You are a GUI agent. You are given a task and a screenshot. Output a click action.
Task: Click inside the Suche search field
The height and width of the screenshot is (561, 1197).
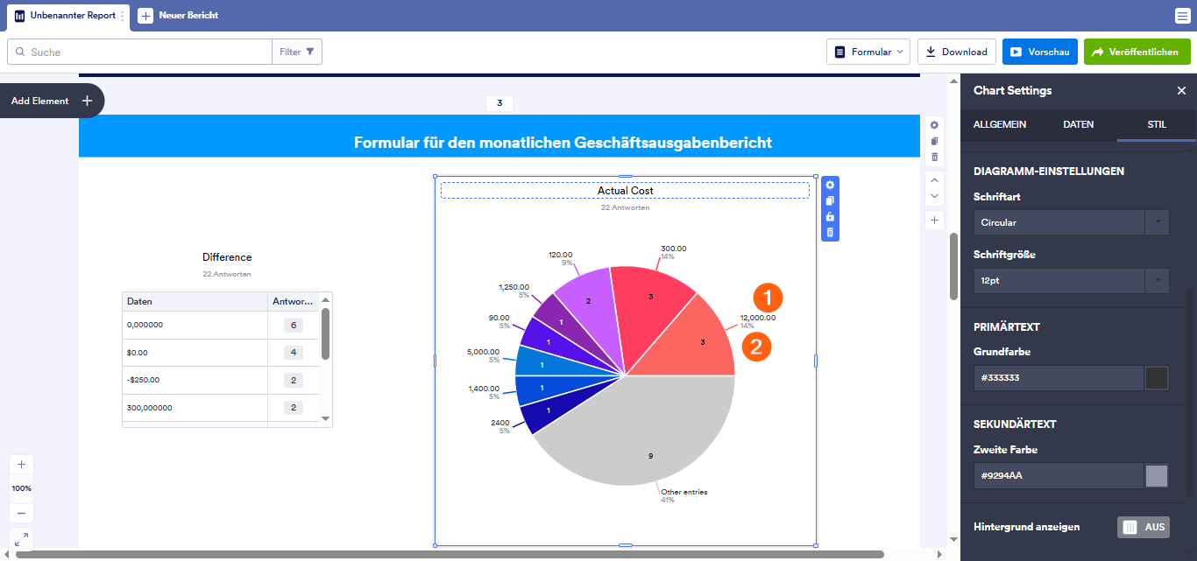pos(140,52)
